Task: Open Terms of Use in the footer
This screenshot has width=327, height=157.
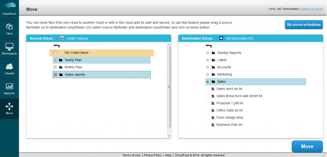Action: pyautogui.click(x=131, y=155)
